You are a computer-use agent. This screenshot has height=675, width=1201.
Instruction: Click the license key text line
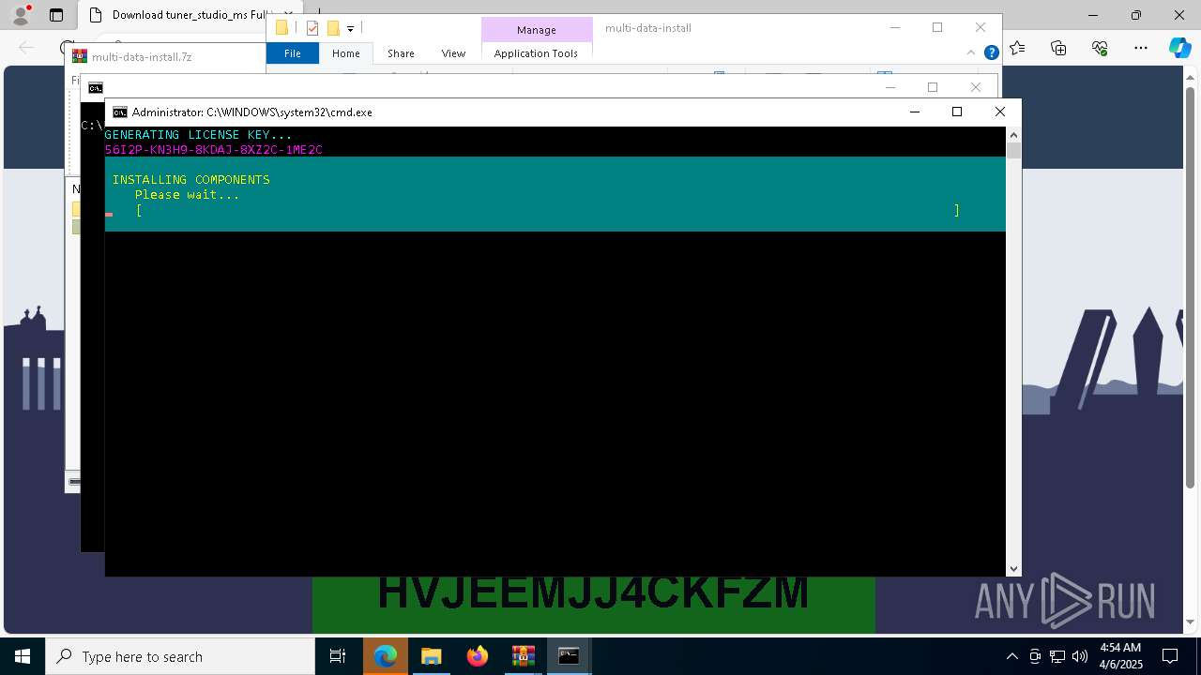tap(214, 150)
